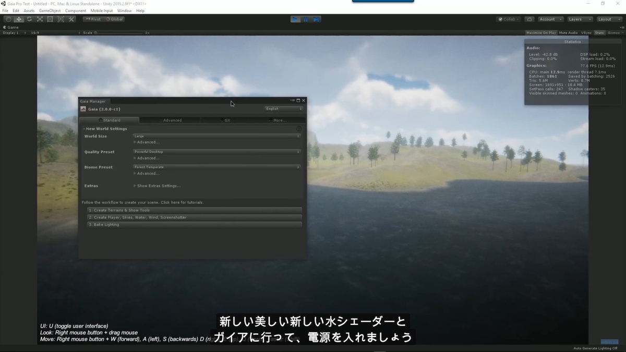Open the World Size dropdown
The width and height of the screenshot is (626, 352).
point(216,136)
